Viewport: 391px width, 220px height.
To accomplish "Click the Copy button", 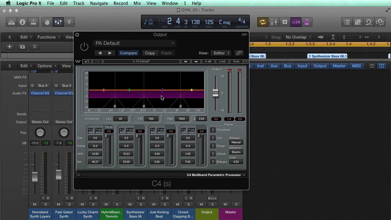I will [150, 53].
